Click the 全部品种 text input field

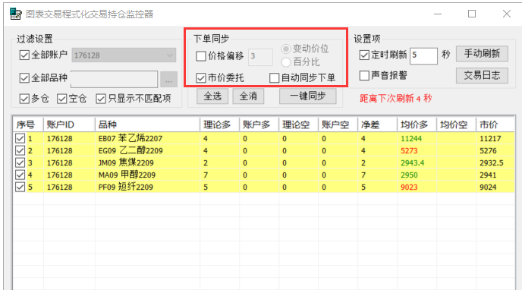coord(114,79)
